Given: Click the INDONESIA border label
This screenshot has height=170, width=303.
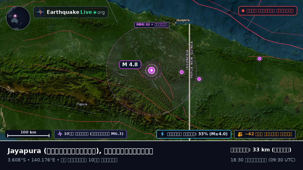Looking at the screenshot, I should [187, 59].
